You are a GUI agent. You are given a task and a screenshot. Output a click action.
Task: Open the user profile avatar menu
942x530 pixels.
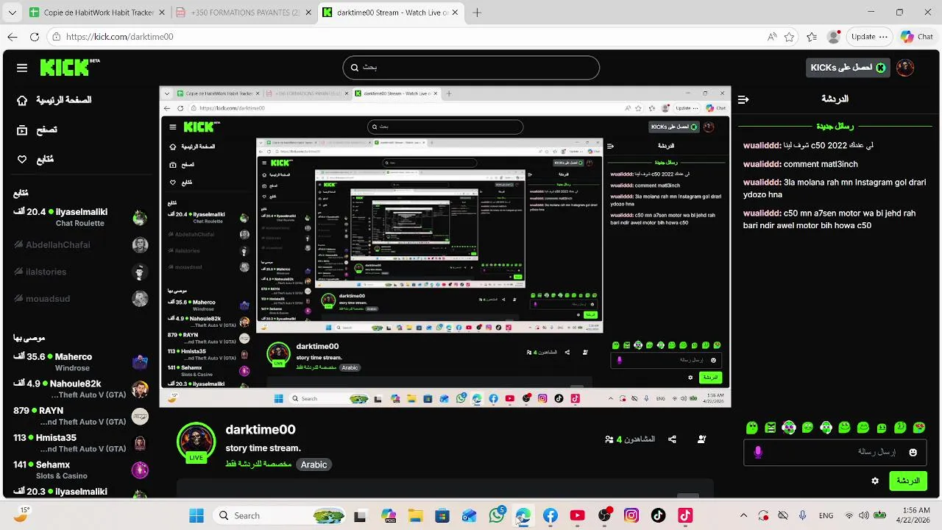coord(905,68)
